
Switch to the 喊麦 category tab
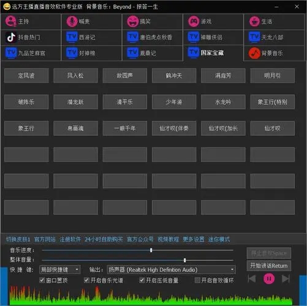coord(92,21)
